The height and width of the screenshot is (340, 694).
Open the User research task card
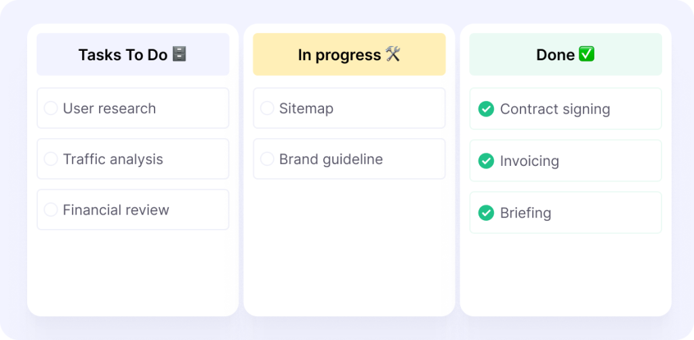[x=133, y=108]
